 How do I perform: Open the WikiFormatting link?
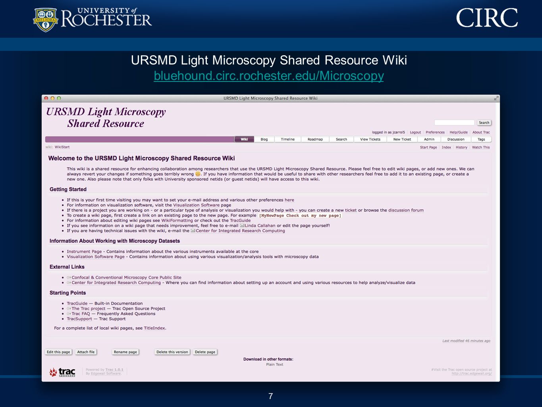pyautogui.click(x=177, y=221)
